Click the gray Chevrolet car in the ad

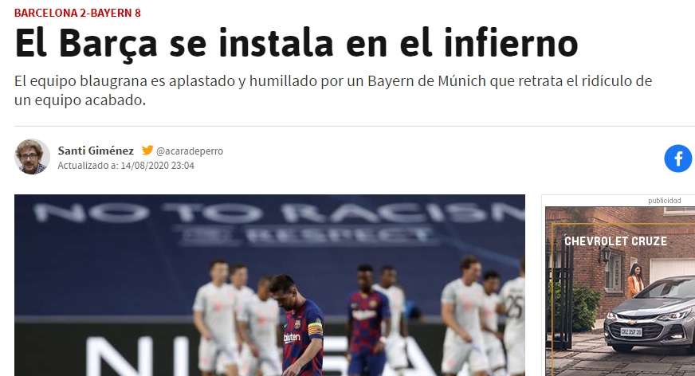650,315
